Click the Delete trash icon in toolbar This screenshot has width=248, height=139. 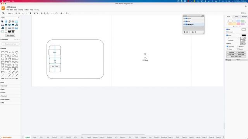[30, 13]
